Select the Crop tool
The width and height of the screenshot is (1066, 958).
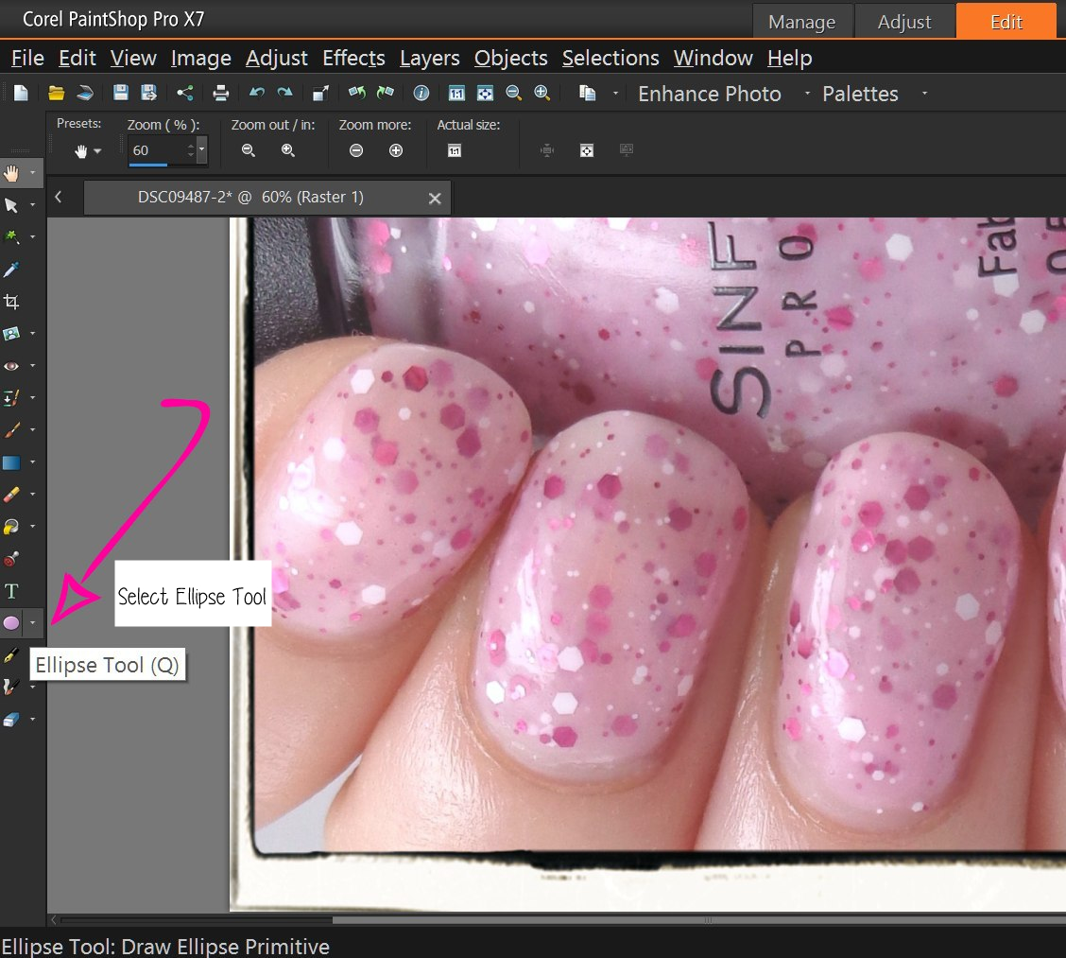tap(13, 301)
